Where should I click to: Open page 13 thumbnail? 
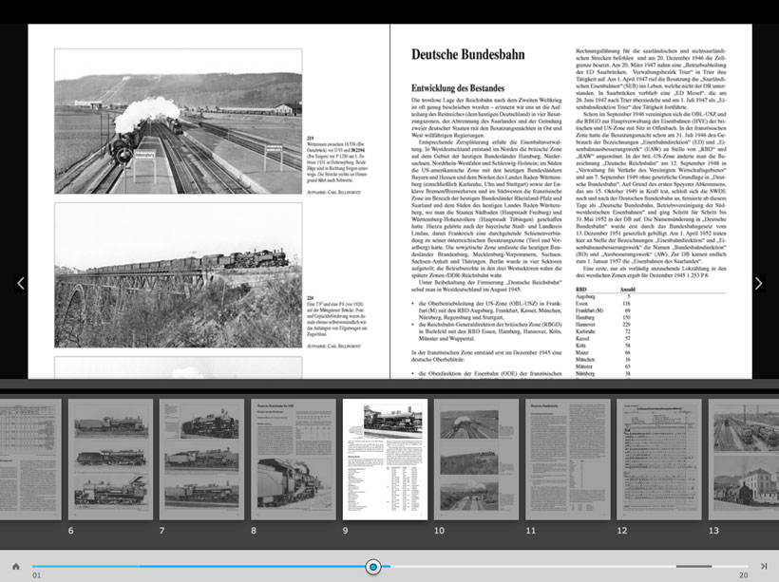pyautogui.click(x=744, y=460)
